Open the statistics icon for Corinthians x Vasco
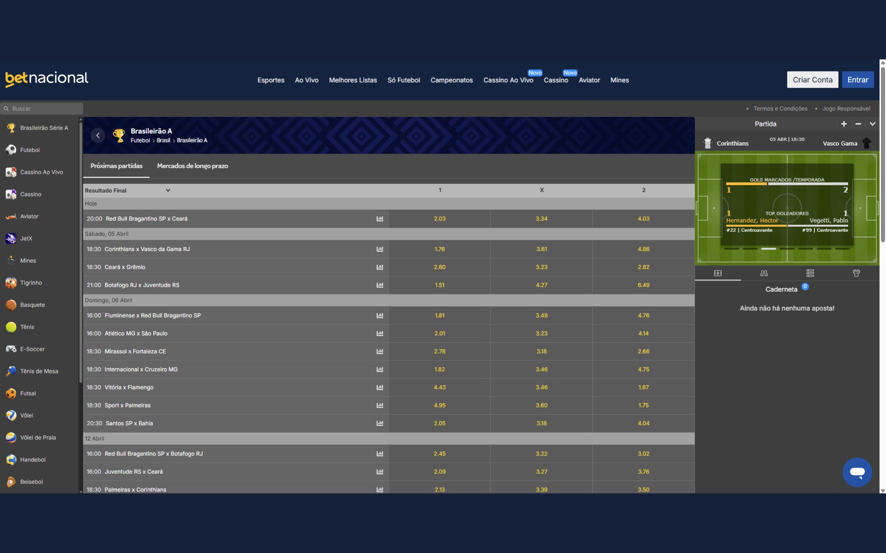Image resolution: width=886 pixels, height=553 pixels. point(380,249)
